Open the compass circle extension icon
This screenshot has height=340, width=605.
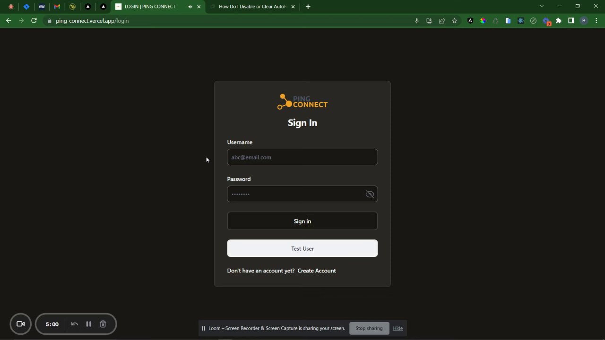534,21
